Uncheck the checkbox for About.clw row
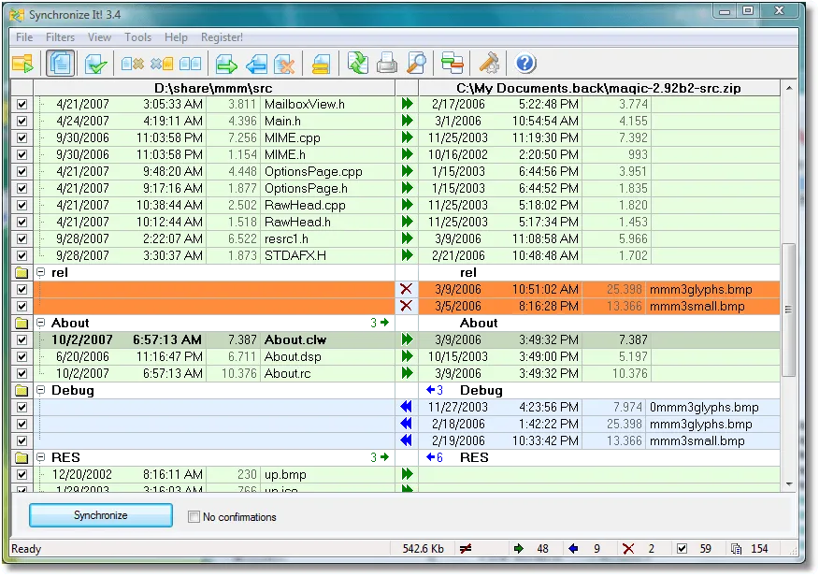The image size is (819, 577). (22, 340)
